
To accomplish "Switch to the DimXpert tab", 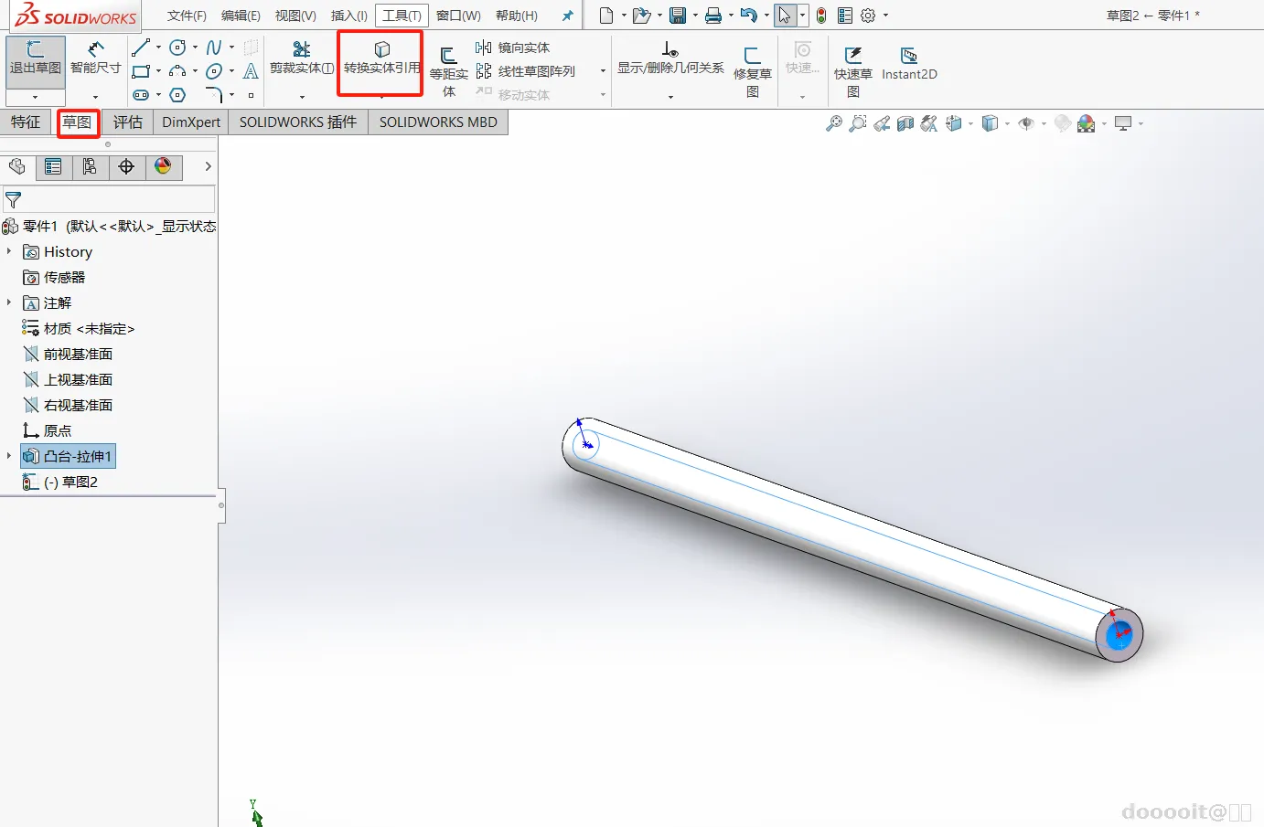I will 191,122.
